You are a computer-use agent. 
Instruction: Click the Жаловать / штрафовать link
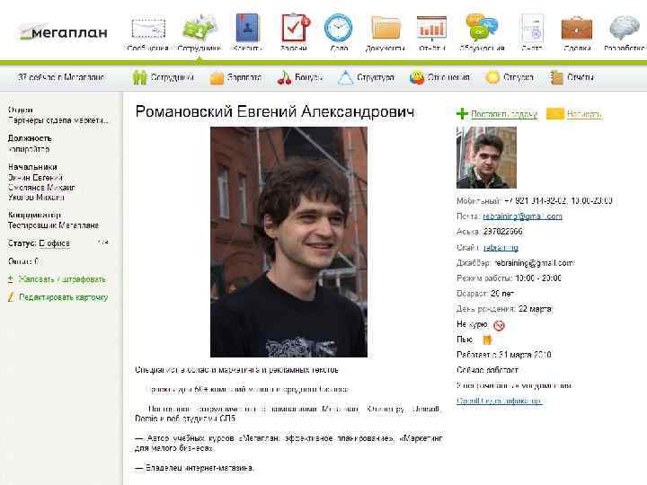point(62,279)
